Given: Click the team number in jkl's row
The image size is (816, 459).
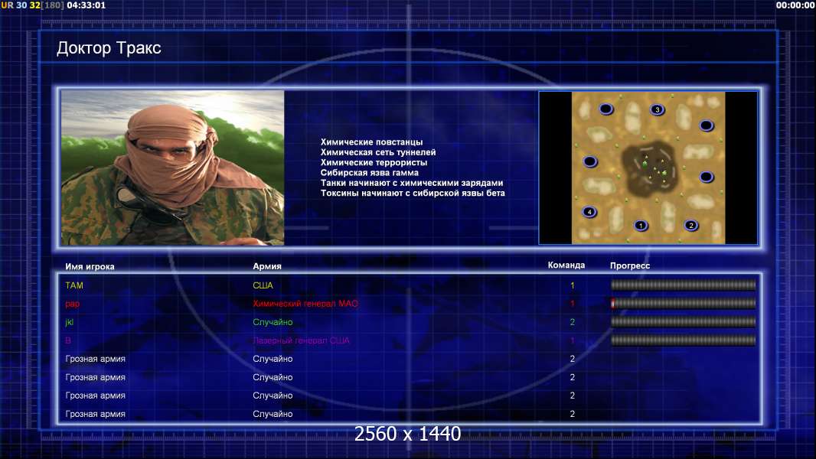Looking at the screenshot, I should click(x=573, y=322).
